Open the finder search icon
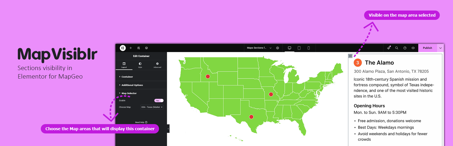Screen dimensions: 453x146 397,48
